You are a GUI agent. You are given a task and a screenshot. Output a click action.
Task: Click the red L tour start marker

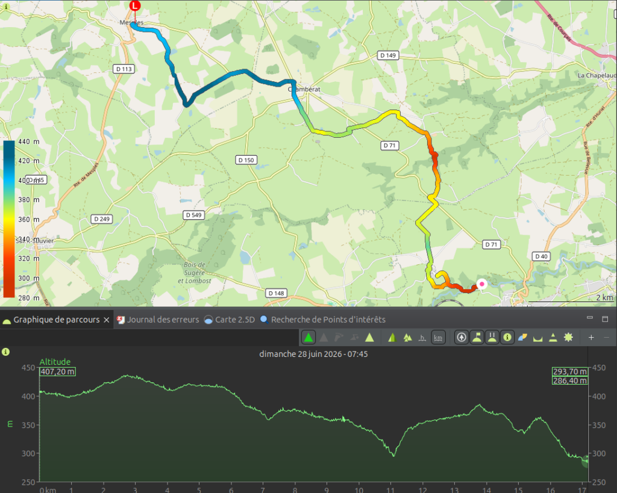pos(135,5)
